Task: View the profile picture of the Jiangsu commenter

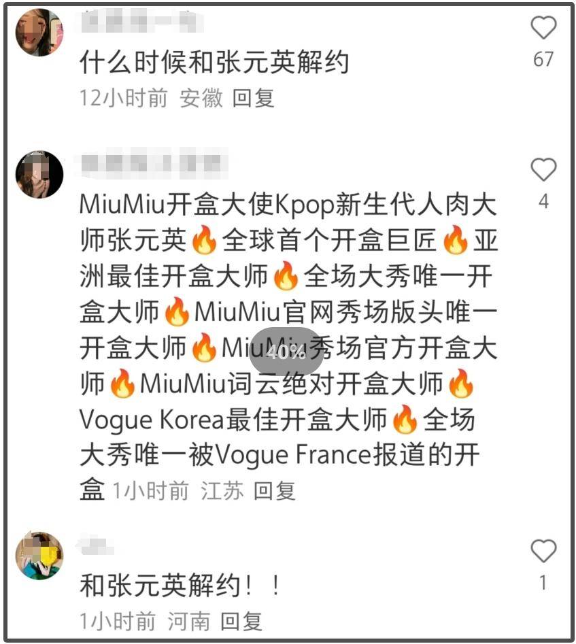Action: (39, 175)
